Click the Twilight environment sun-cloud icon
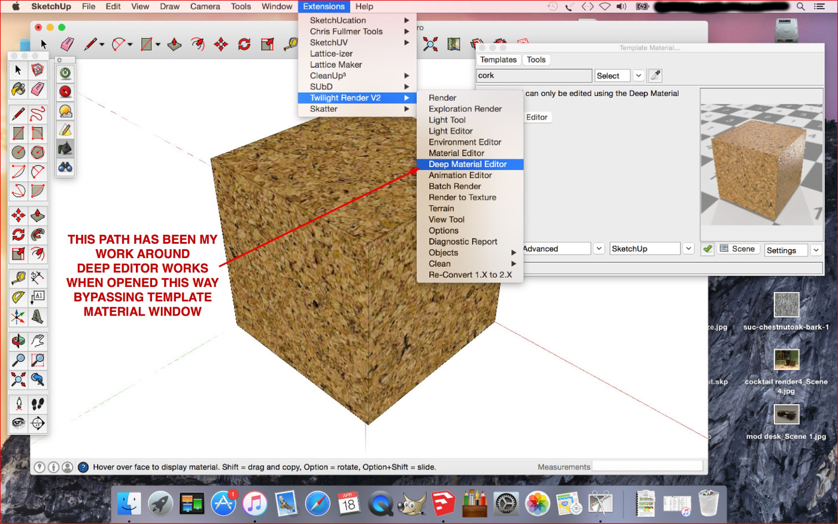 click(x=65, y=111)
